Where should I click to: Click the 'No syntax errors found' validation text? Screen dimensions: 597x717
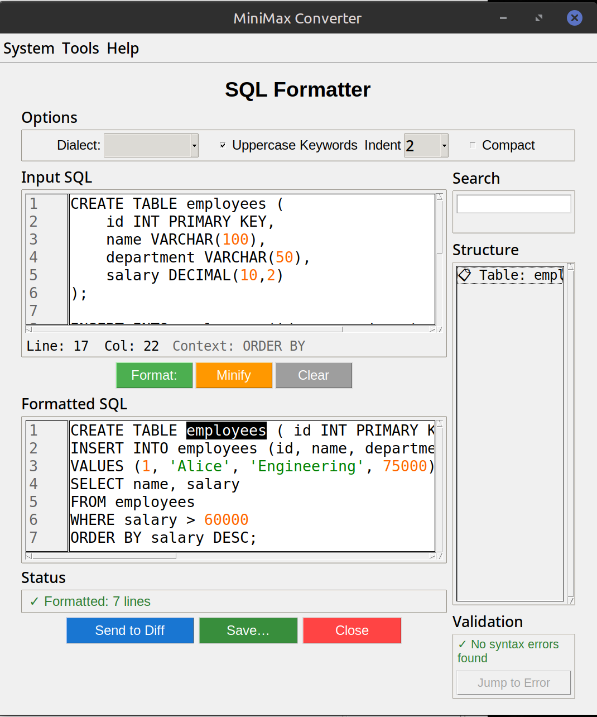508,651
